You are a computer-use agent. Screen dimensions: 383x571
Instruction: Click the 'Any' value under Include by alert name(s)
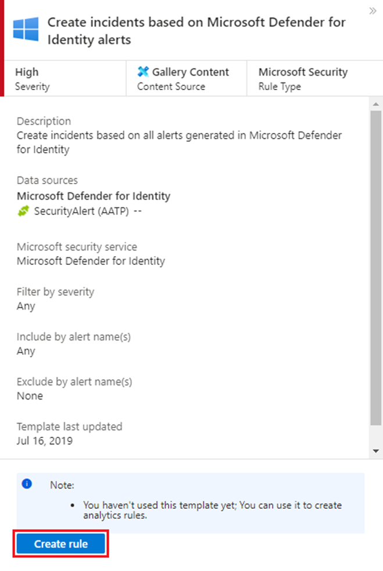click(26, 351)
